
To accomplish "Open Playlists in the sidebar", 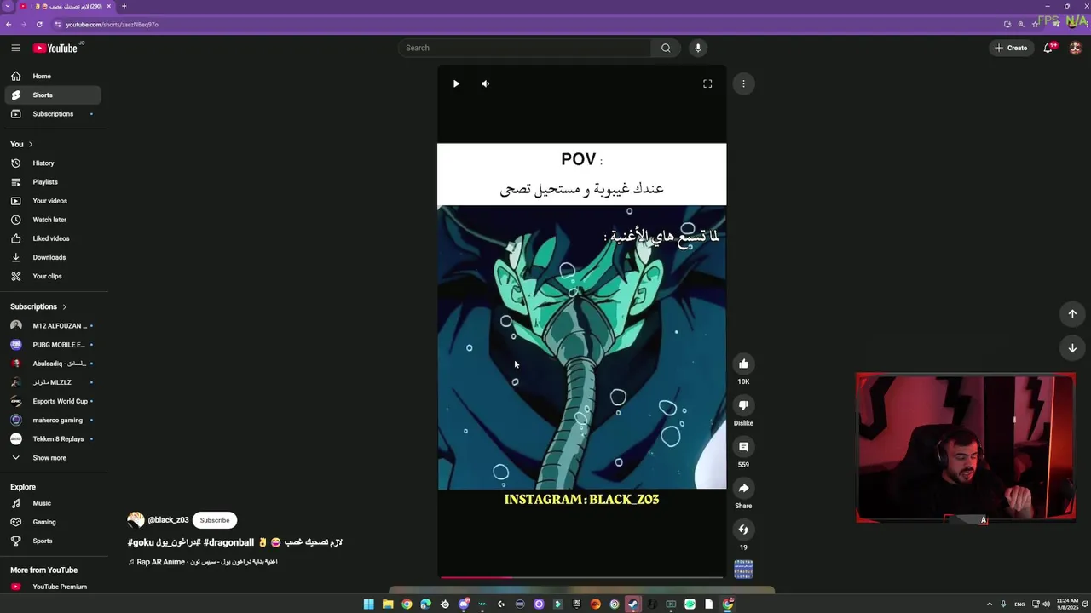I will (51, 181).
